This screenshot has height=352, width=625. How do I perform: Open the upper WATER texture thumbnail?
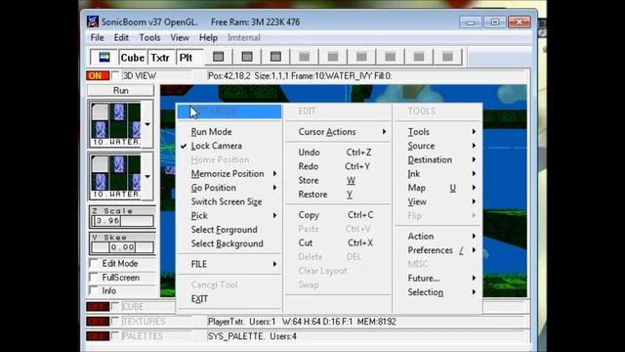tap(115, 124)
